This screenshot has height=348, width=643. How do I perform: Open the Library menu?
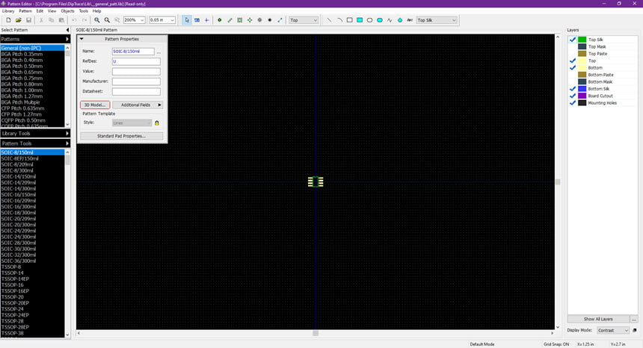8,11
